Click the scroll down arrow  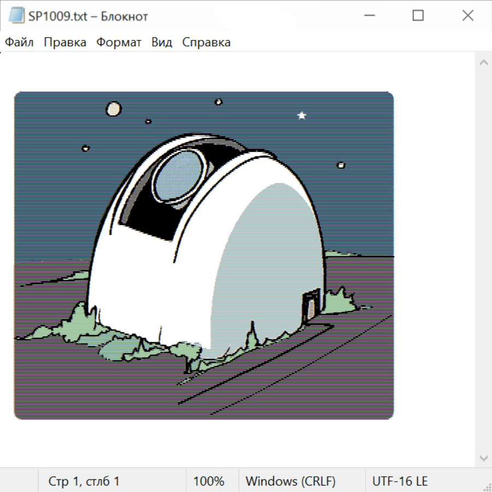click(x=483, y=458)
